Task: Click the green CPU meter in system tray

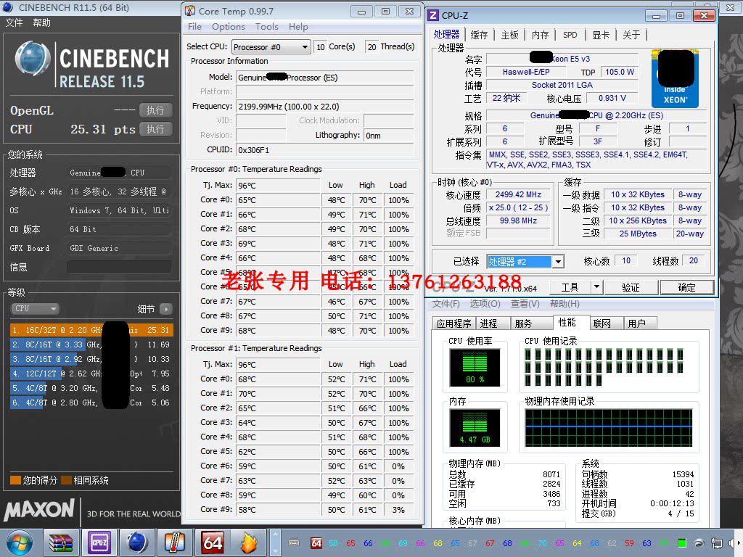Action: [x=683, y=542]
